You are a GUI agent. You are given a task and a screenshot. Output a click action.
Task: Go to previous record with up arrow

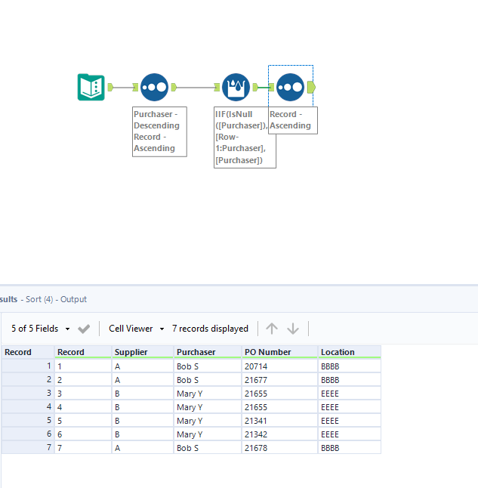click(272, 329)
